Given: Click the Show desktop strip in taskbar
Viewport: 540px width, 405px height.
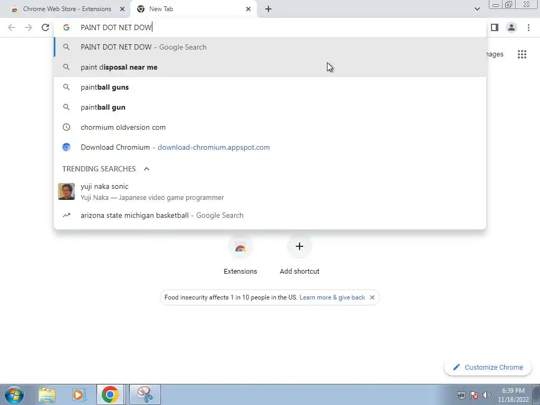Looking at the screenshot, I should point(536,394).
